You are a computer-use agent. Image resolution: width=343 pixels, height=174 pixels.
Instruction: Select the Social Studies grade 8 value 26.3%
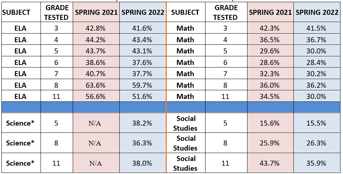pyautogui.click(x=316, y=143)
